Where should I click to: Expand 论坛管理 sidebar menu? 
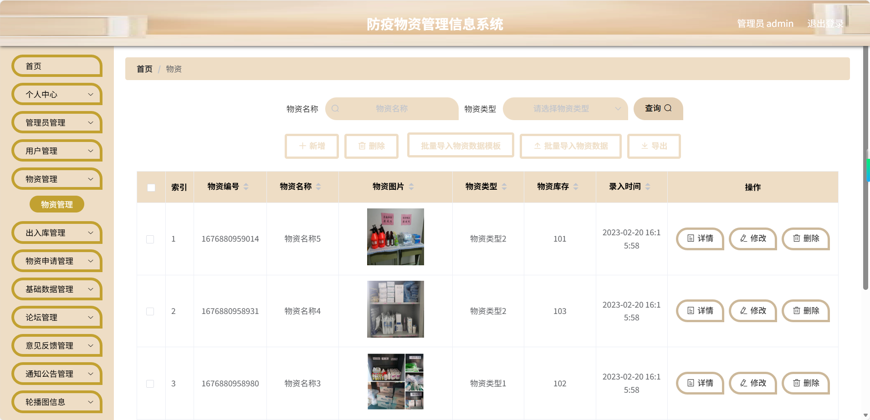57,317
